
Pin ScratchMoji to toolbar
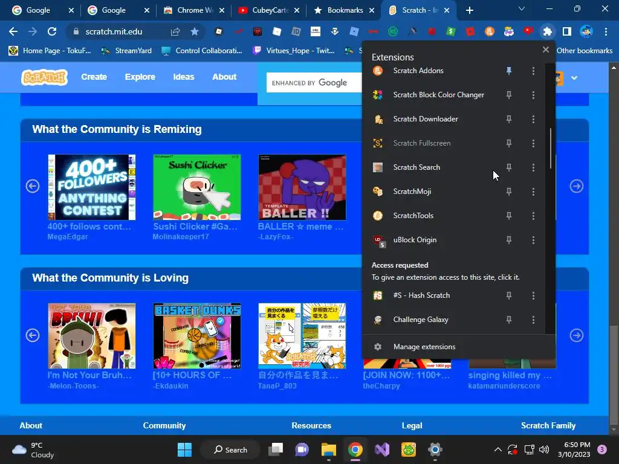point(509,192)
